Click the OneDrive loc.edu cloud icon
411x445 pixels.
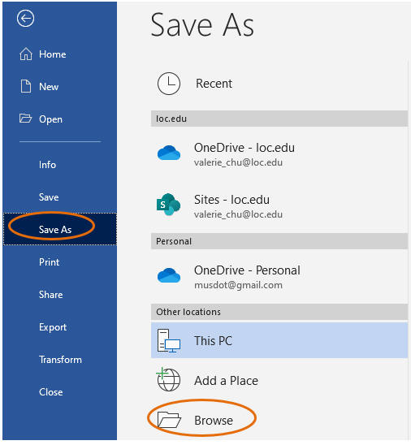coord(169,153)
